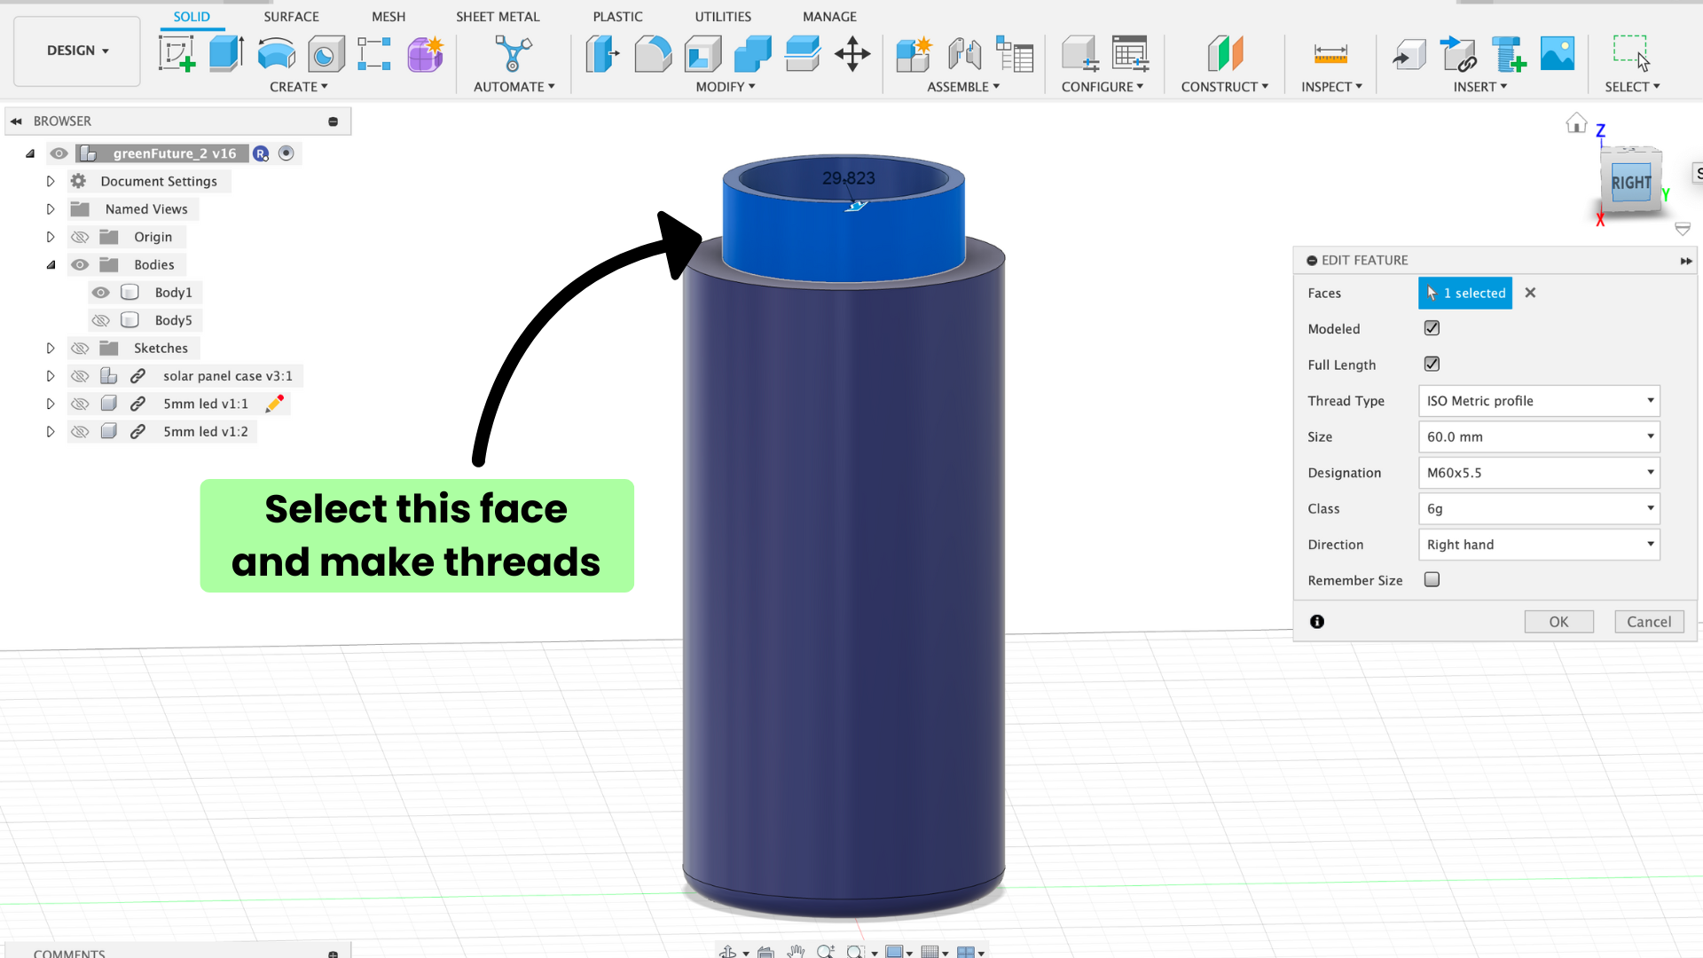
Task: Click Cancel in Edit Feature dialog
Action: (1649, 622)
